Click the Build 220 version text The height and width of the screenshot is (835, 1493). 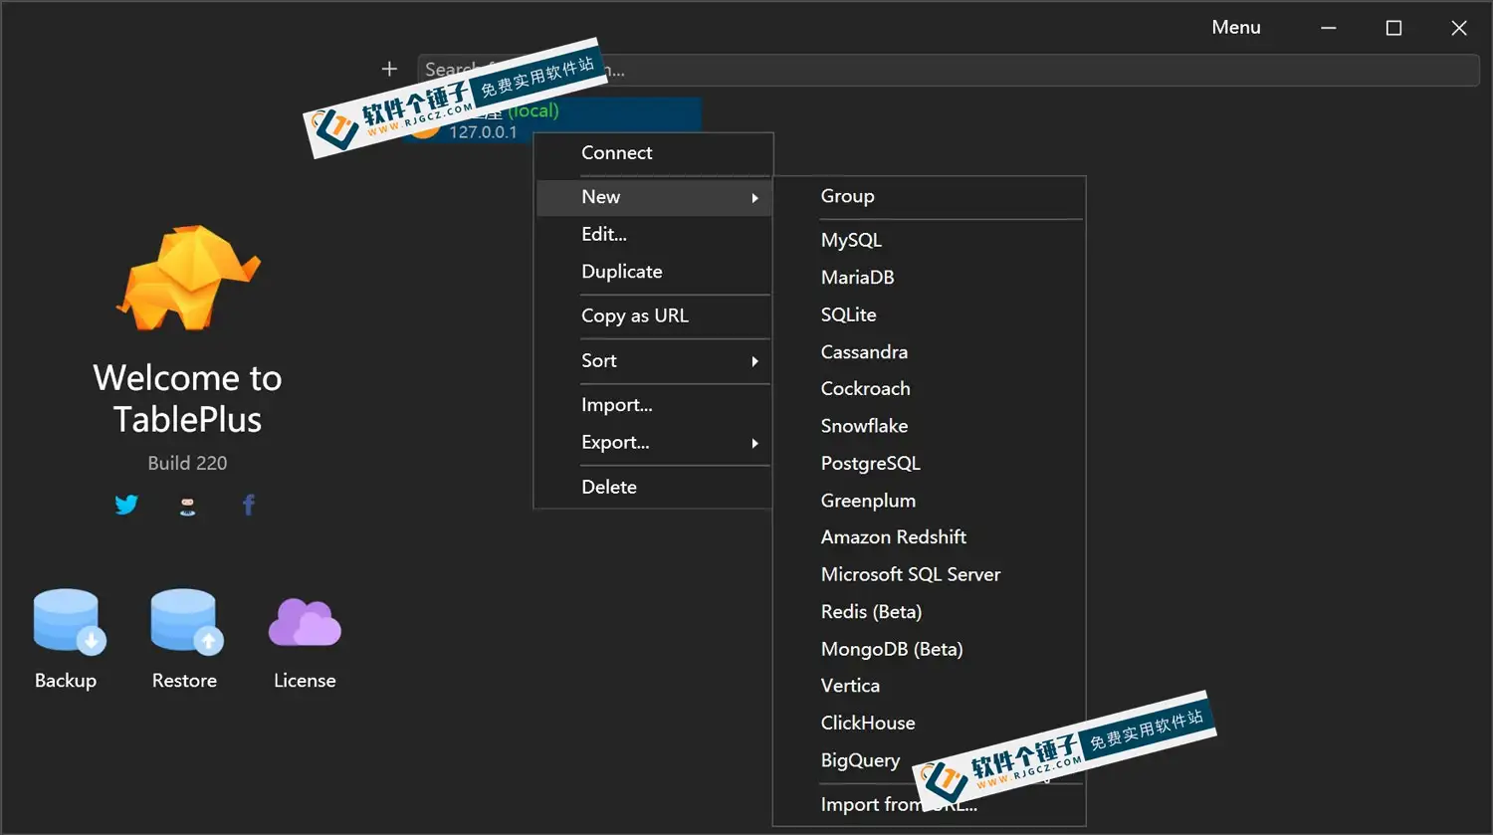point(187,463)
